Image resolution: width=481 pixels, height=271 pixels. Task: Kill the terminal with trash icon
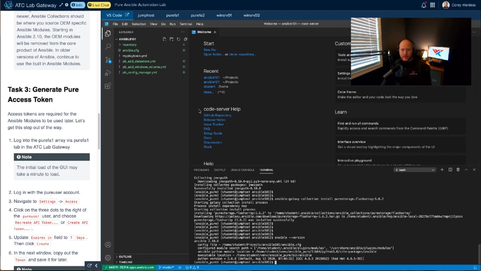pos(458,170)
